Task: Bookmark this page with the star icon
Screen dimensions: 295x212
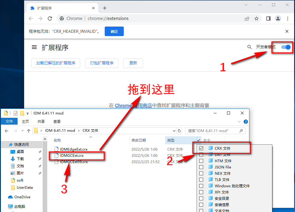Action: 257,18
